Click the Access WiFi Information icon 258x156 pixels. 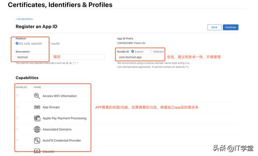pyautogui.click(x=37, y=96)
